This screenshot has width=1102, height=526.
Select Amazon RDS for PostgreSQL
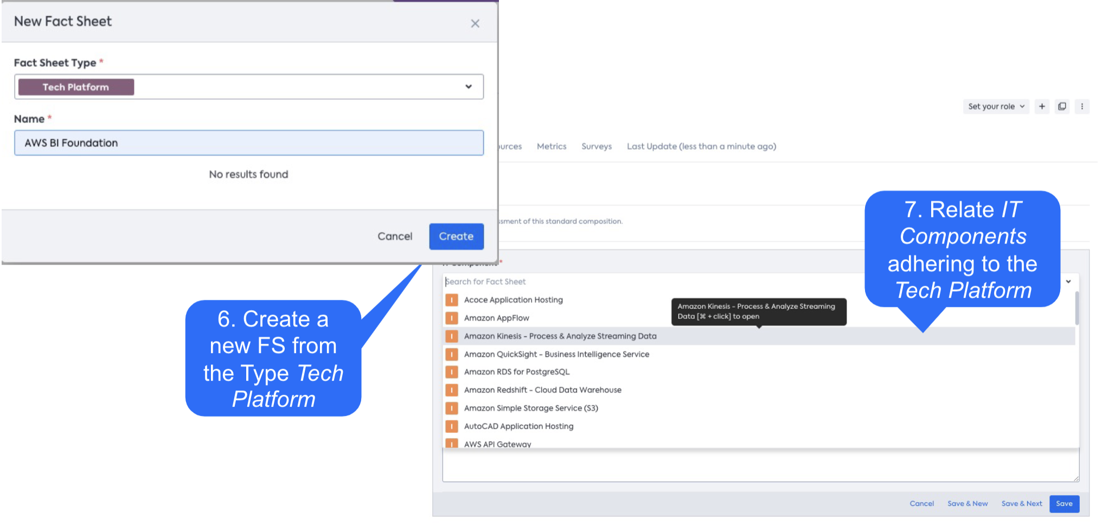pos(759,372)
